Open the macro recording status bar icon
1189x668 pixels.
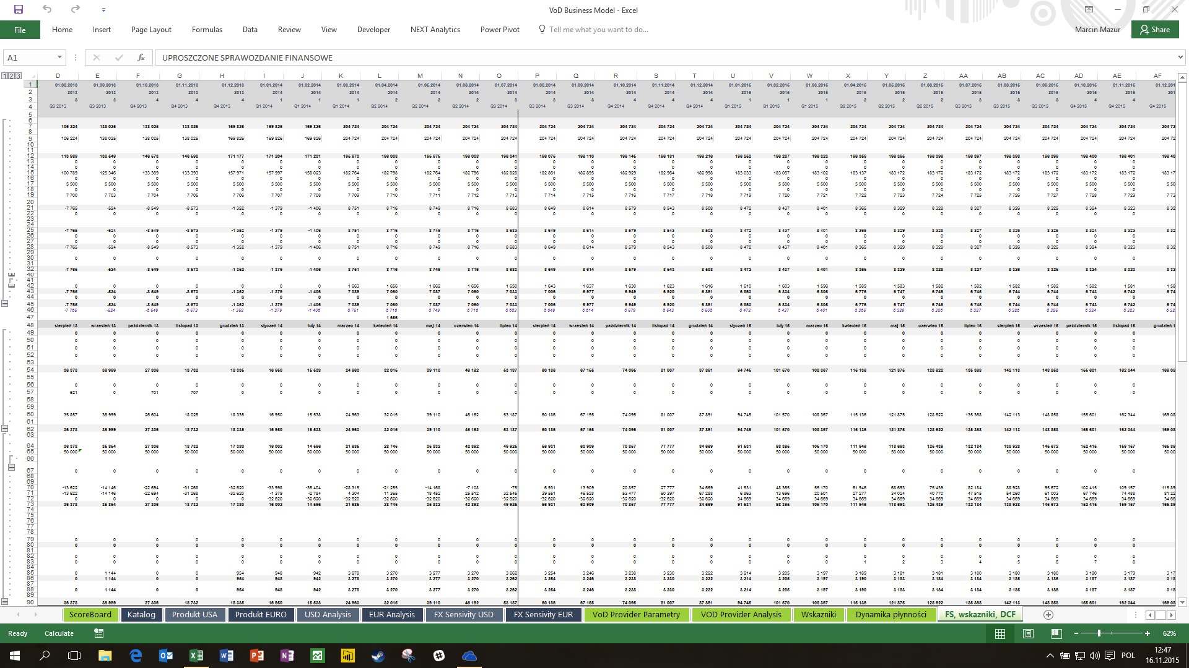click(x=98, y=633)
